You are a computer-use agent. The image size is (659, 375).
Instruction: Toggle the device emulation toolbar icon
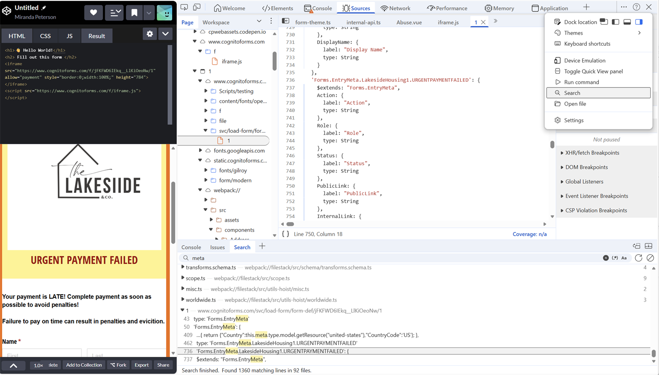pos(196,7)
